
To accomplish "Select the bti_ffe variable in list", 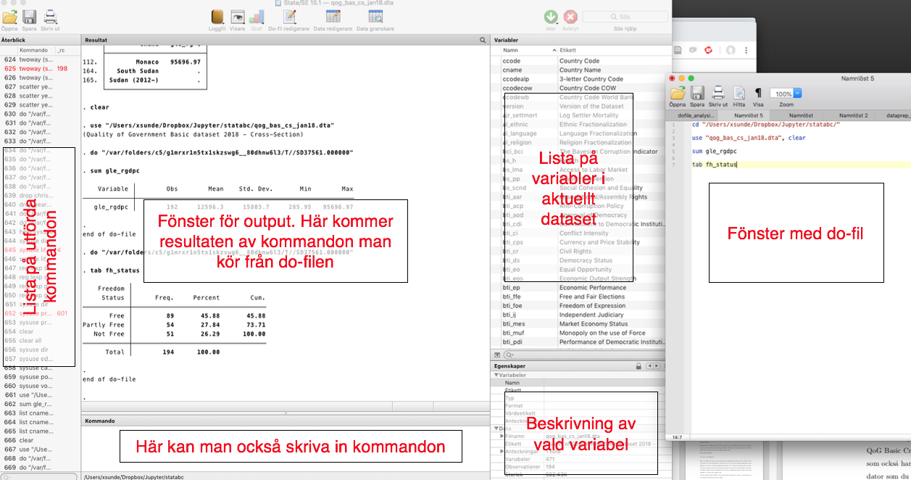I will pos(512,297).
